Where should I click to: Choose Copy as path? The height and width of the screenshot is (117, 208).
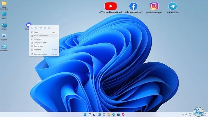click(x=44, y=46)
